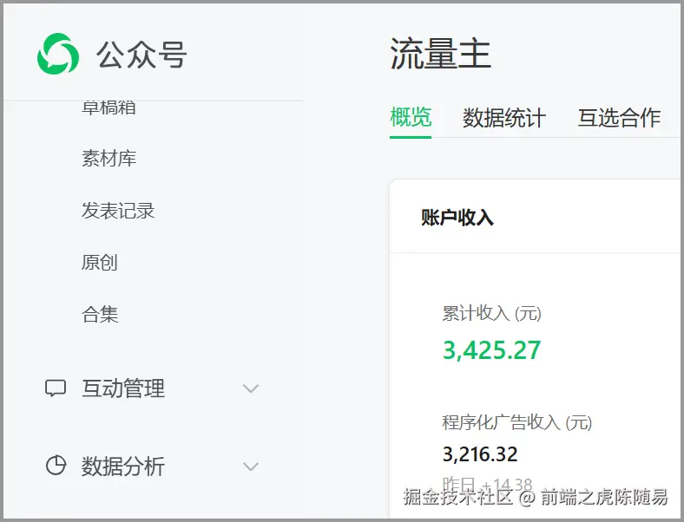Select the 数据分析 menu label

click(123, 467)
